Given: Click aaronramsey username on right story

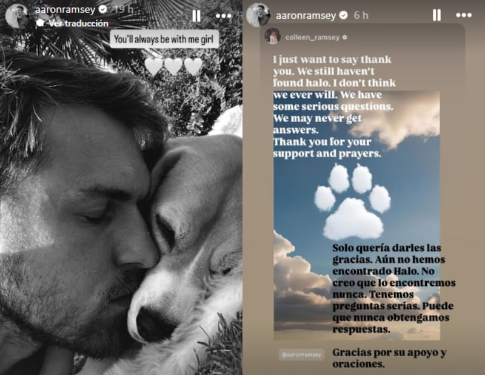Looking at the screenshot, I should click(306, 15).
